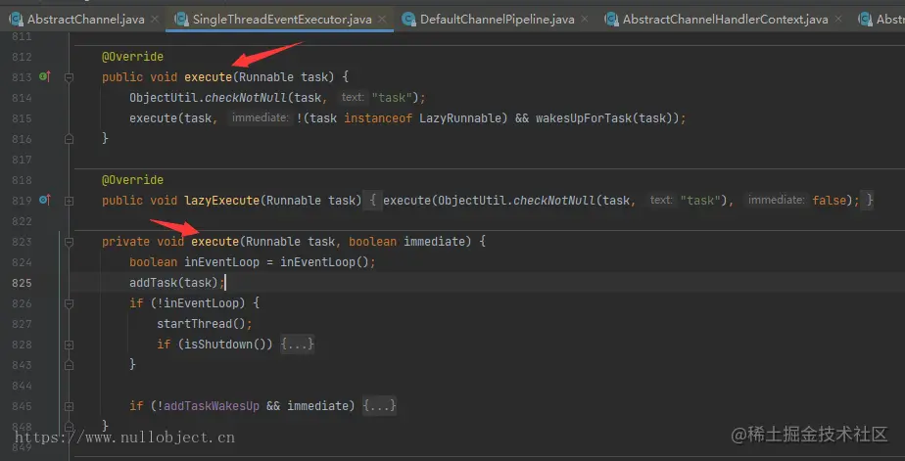905x461 pixels.
Task: Click the 'immediate:' inlay hint on line 815
Action: (x=260, y=117)
